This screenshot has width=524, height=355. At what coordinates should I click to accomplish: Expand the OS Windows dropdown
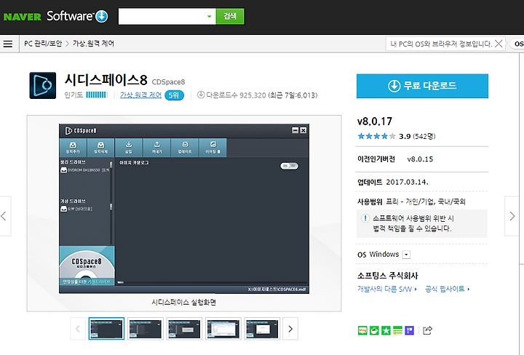pos(406,255)
